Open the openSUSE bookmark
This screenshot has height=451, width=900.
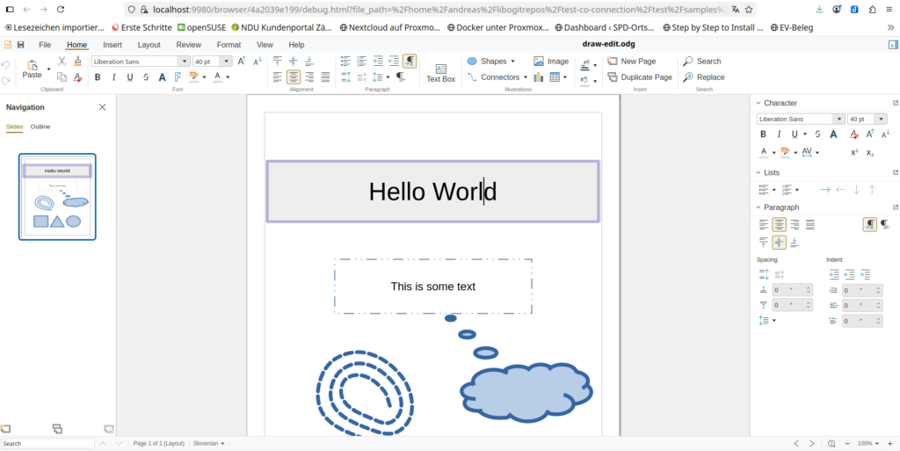[x=201, y=27]
